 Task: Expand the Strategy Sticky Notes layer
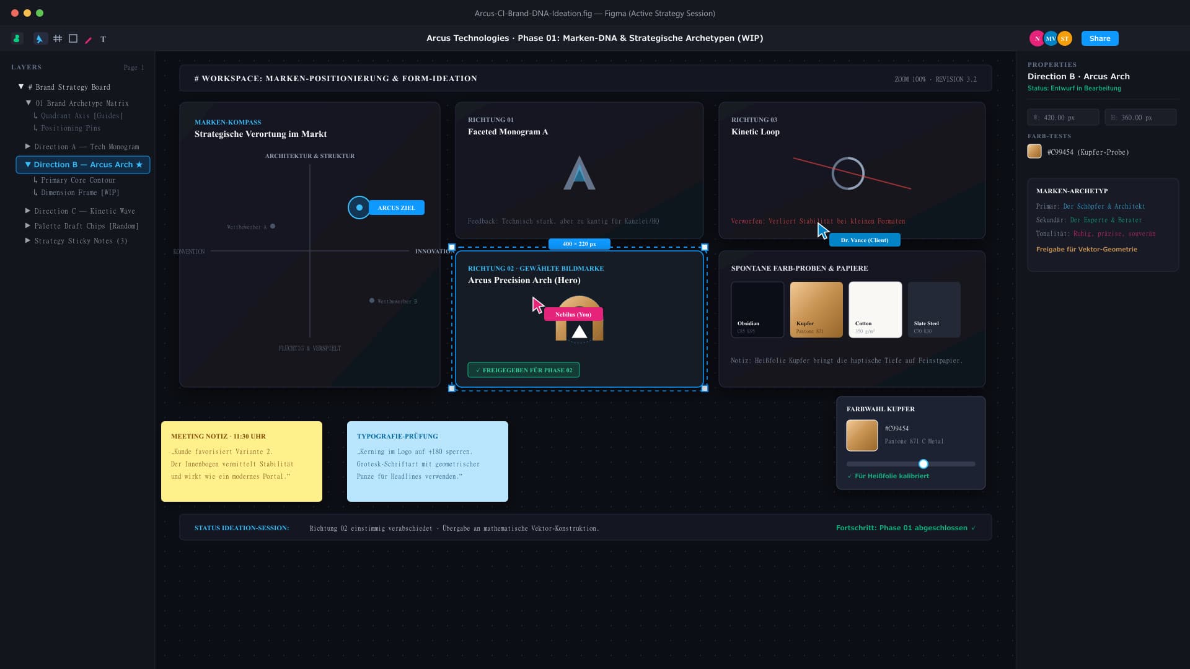(27, 240)
